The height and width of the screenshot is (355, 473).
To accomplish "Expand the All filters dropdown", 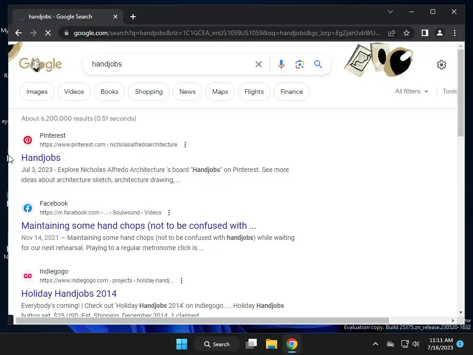I will (x=412, y=91).
